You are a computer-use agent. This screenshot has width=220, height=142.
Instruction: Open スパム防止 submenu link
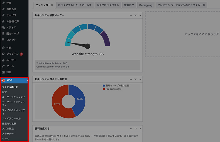pyautogui.click(x=8, y=129)
